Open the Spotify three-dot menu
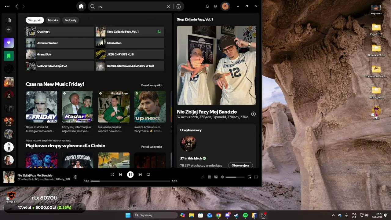The image size is (391, 220). [7, 6]
